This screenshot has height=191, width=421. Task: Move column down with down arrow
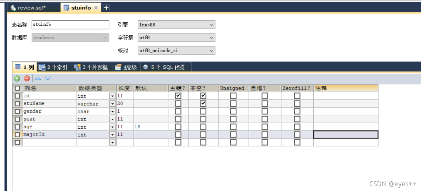click(48, 78)
